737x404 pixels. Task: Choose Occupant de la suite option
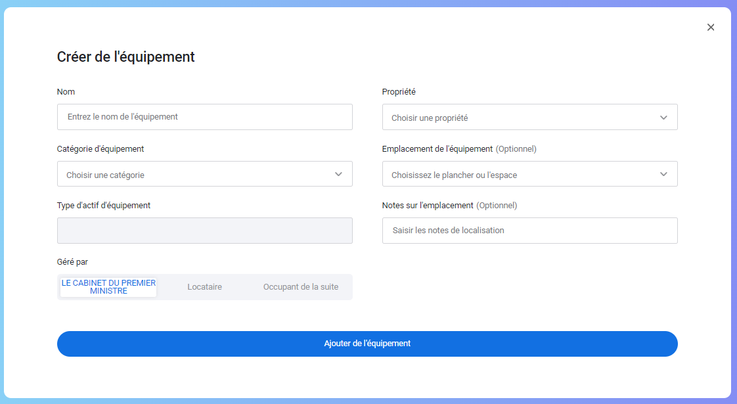coord(301,287)
